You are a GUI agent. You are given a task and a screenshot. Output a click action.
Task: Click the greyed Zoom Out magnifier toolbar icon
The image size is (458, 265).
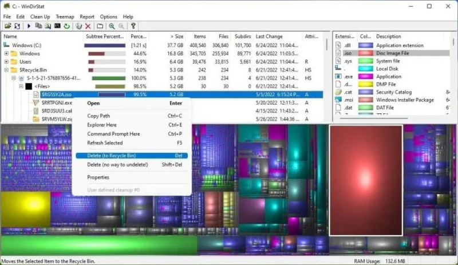(121, 26)
